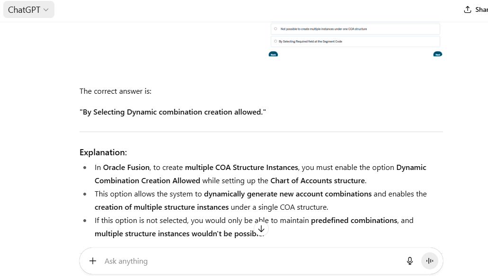Click the microphone dictation icon
Screen dimensions: 488x276
pos(410,261)
